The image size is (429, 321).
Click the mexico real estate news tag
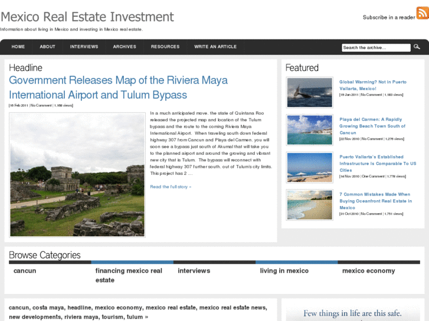(232, 307)
